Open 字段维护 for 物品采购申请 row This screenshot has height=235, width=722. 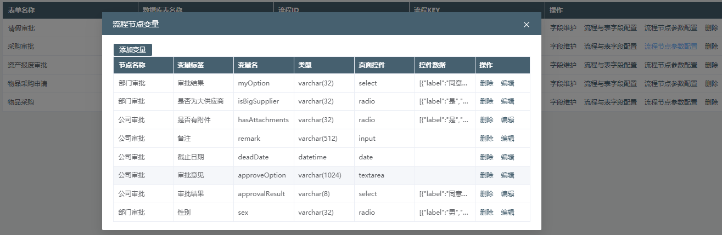(x=563, y=84)
